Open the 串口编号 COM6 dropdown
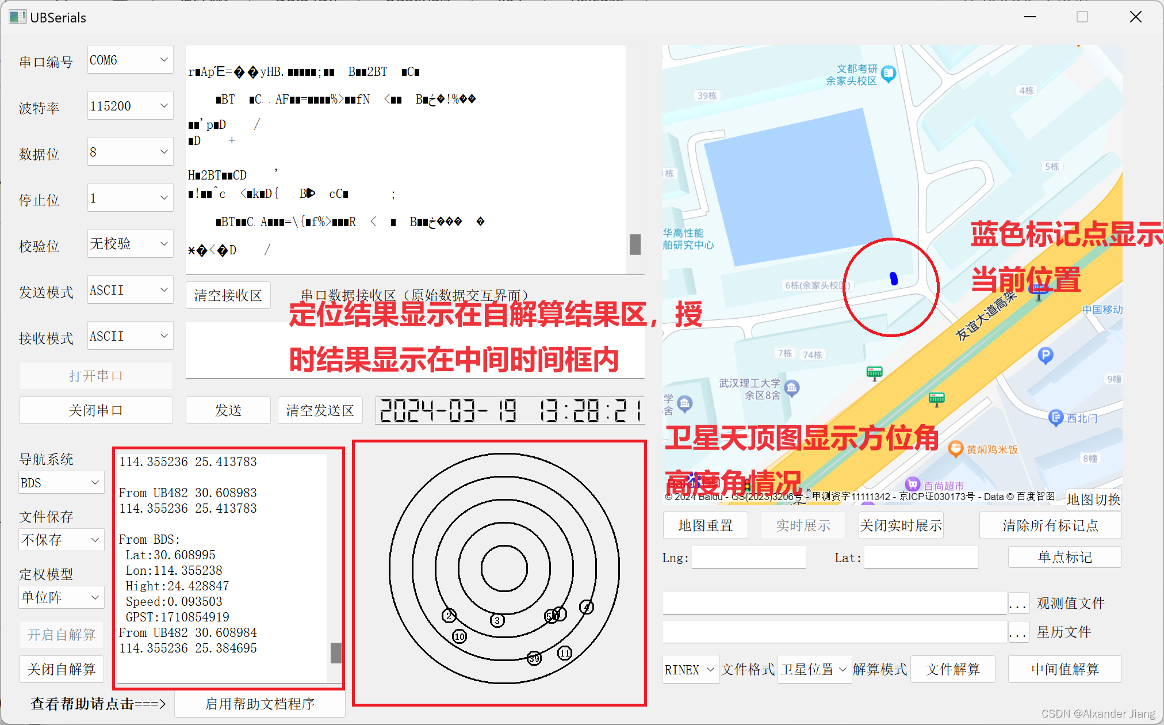The image size is (1164, 725). (130, 60)
